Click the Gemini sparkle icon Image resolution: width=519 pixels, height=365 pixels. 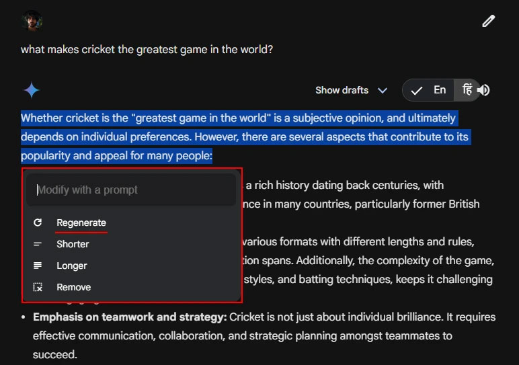pyautogui.click(x=31, y=90)
